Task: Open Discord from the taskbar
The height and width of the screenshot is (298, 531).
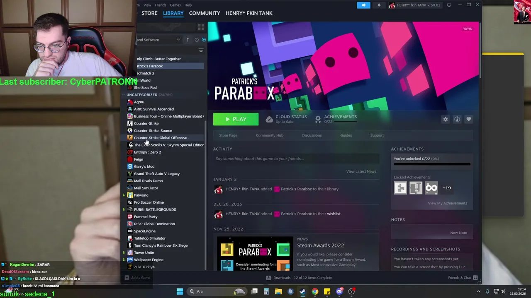Action: pos(339,291)
